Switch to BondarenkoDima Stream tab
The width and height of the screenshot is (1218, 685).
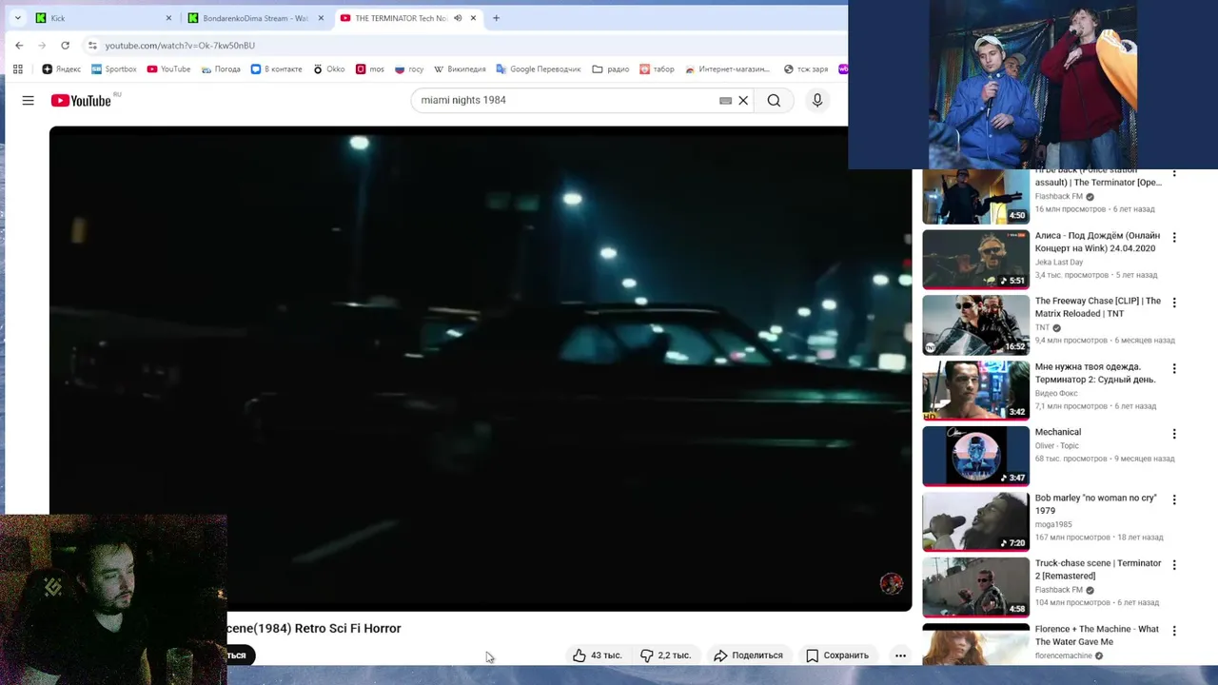pyautogui.click(x=255, y=18)
